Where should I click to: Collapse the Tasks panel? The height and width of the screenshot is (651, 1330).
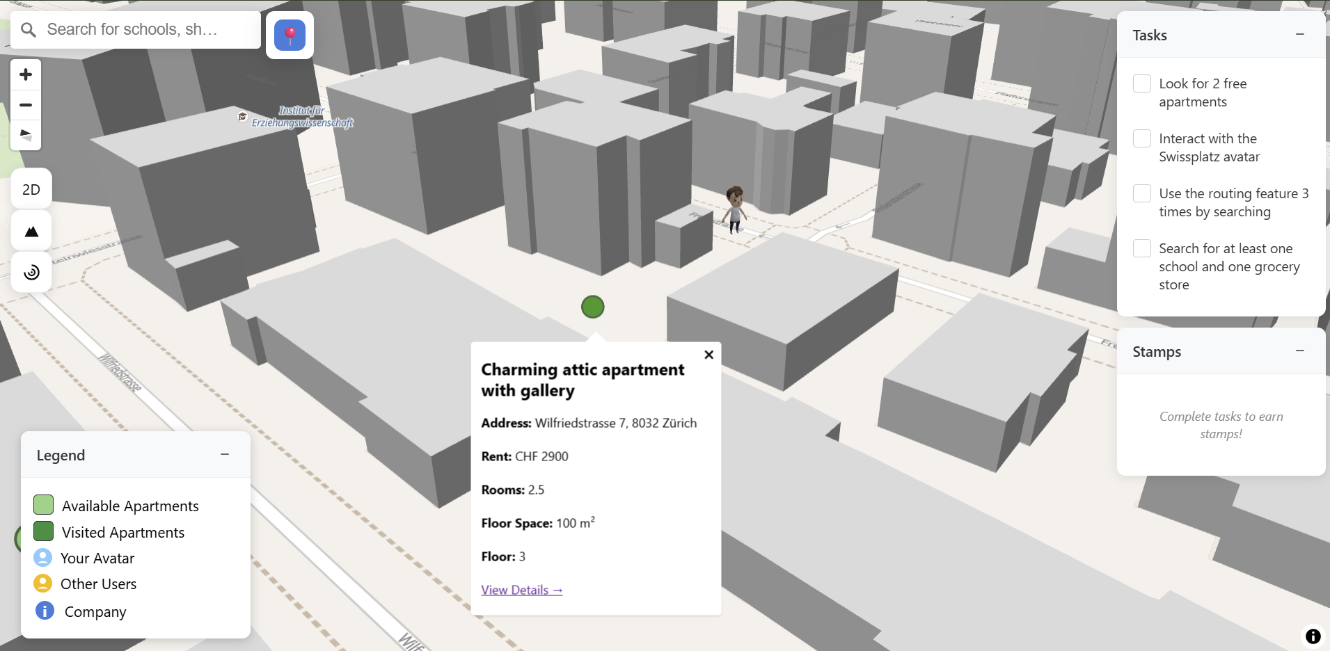point(1300,35)
